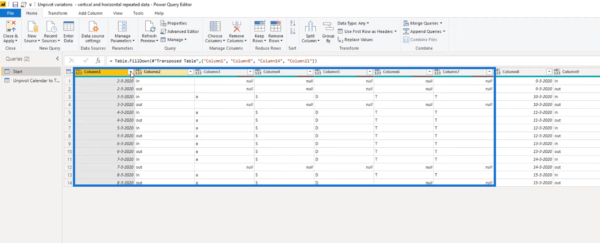The width and height of the screenshot is (600, 243).
Task: Open the Column4 filter dropdown
Action: coord(310,72)
